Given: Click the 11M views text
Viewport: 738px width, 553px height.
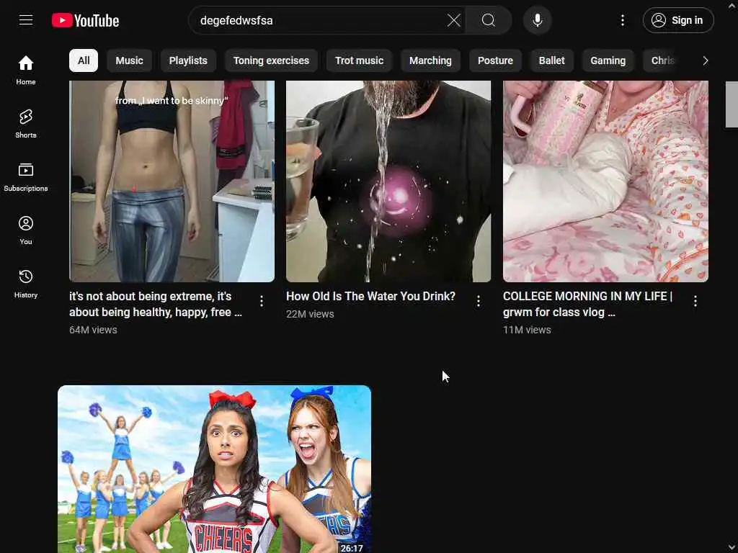Looking at the screenshot, I should [x=527, y=330].
